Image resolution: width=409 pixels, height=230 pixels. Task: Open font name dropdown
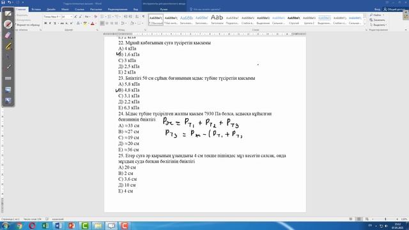[59, 17]
